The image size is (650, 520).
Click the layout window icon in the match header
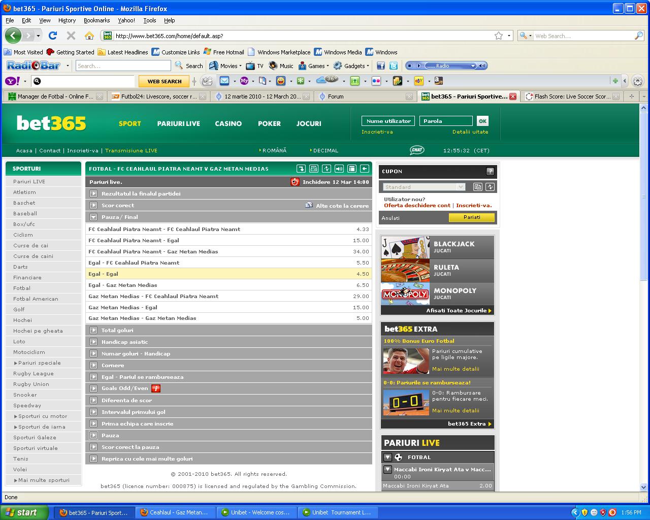click(x=352, y=169)
